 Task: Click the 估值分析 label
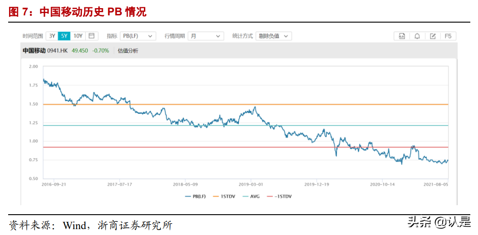[128, 51]
